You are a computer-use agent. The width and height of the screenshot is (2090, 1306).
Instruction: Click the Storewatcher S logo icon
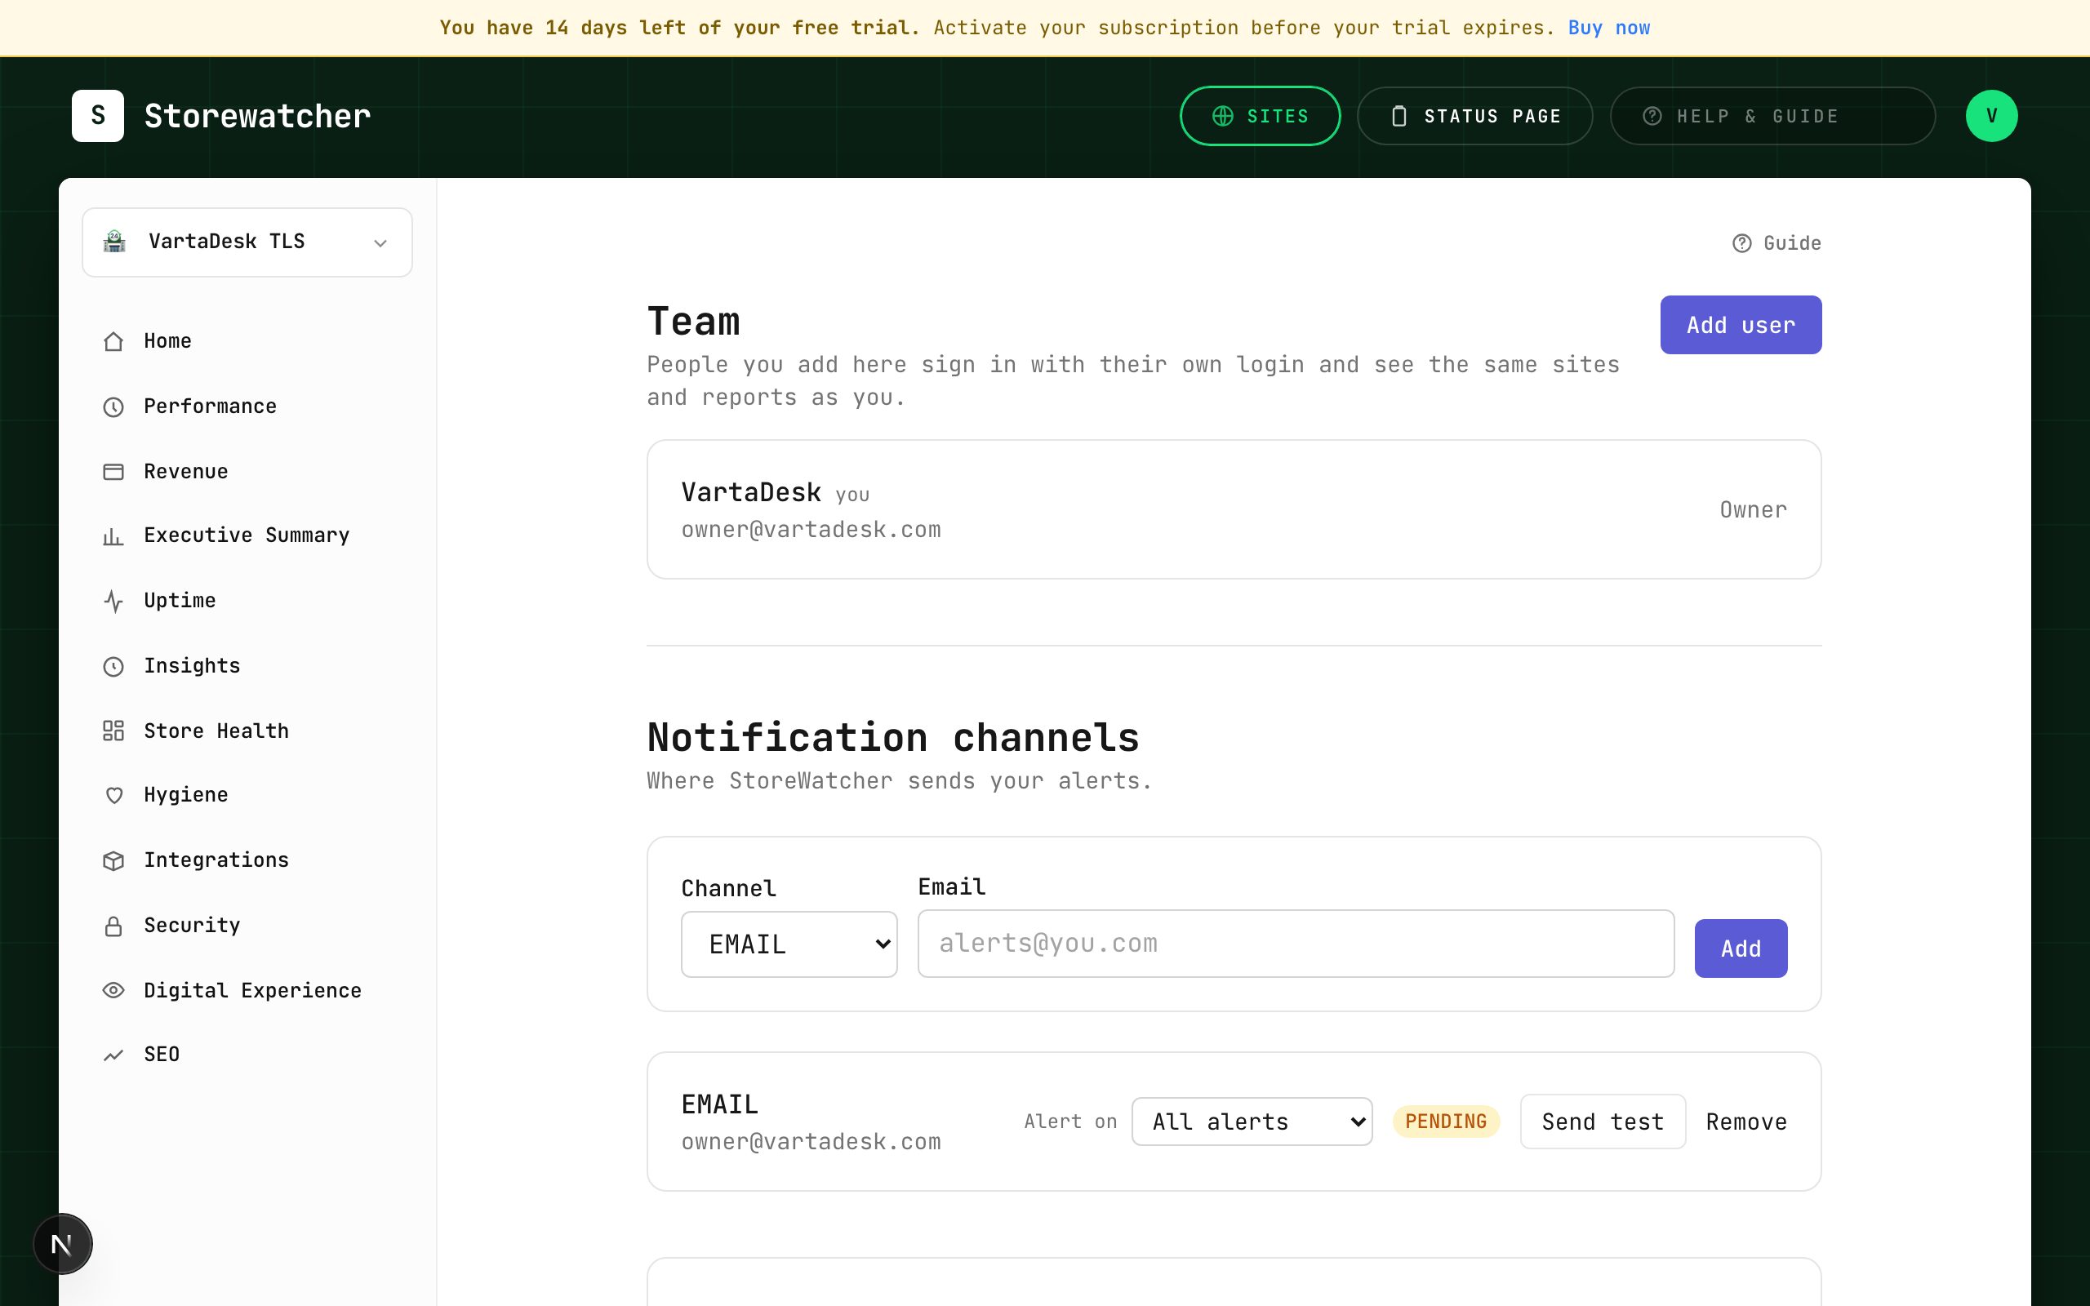point(98,116)
